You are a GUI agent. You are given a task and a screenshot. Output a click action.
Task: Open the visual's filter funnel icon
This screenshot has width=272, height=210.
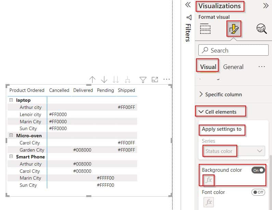tap(143, 80)
